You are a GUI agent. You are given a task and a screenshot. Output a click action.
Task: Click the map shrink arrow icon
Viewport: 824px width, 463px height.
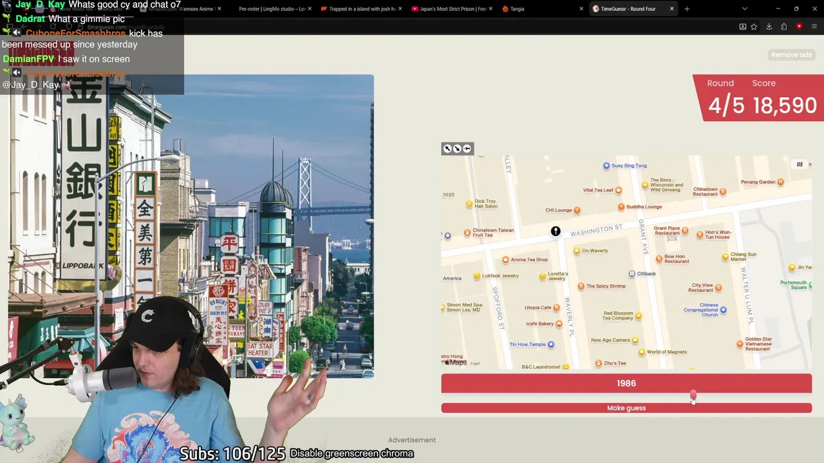pos(457,149)
